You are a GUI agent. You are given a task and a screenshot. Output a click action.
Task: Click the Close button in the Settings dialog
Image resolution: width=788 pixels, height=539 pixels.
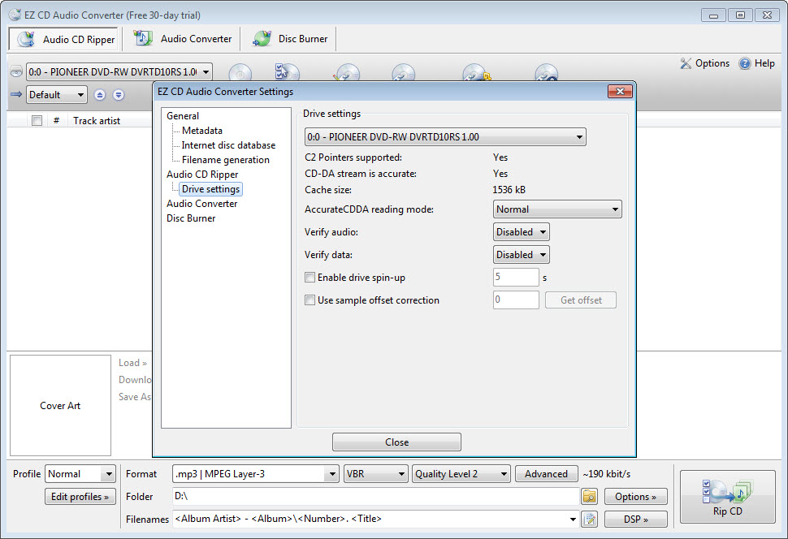coord(396,442)
